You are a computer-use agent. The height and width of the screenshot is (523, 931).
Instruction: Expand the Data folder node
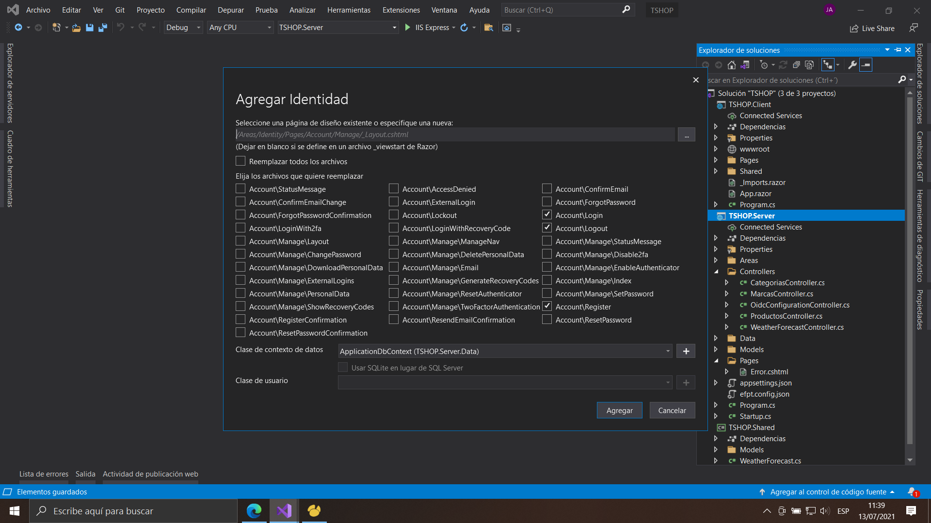[x=716, y=338]
